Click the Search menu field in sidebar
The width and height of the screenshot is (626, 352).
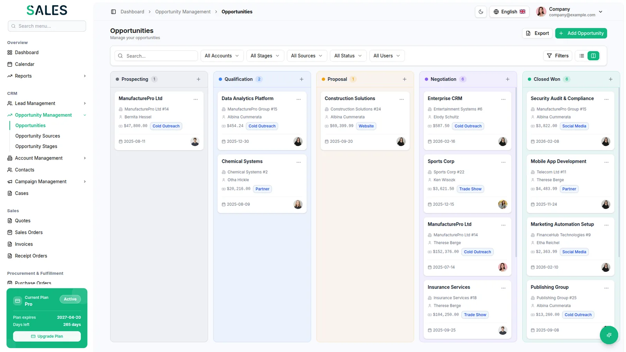pos(47,26)
